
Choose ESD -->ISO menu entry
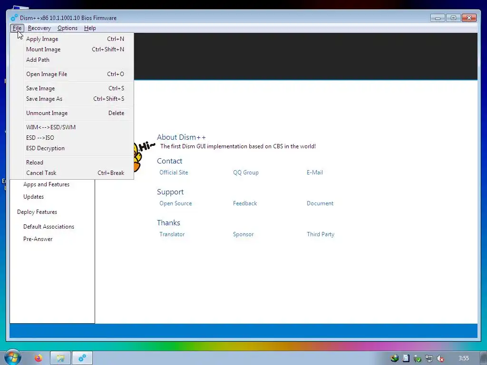click(x=75, y=137)
